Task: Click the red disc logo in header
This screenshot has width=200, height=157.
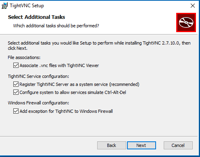Action: point(186,22)
